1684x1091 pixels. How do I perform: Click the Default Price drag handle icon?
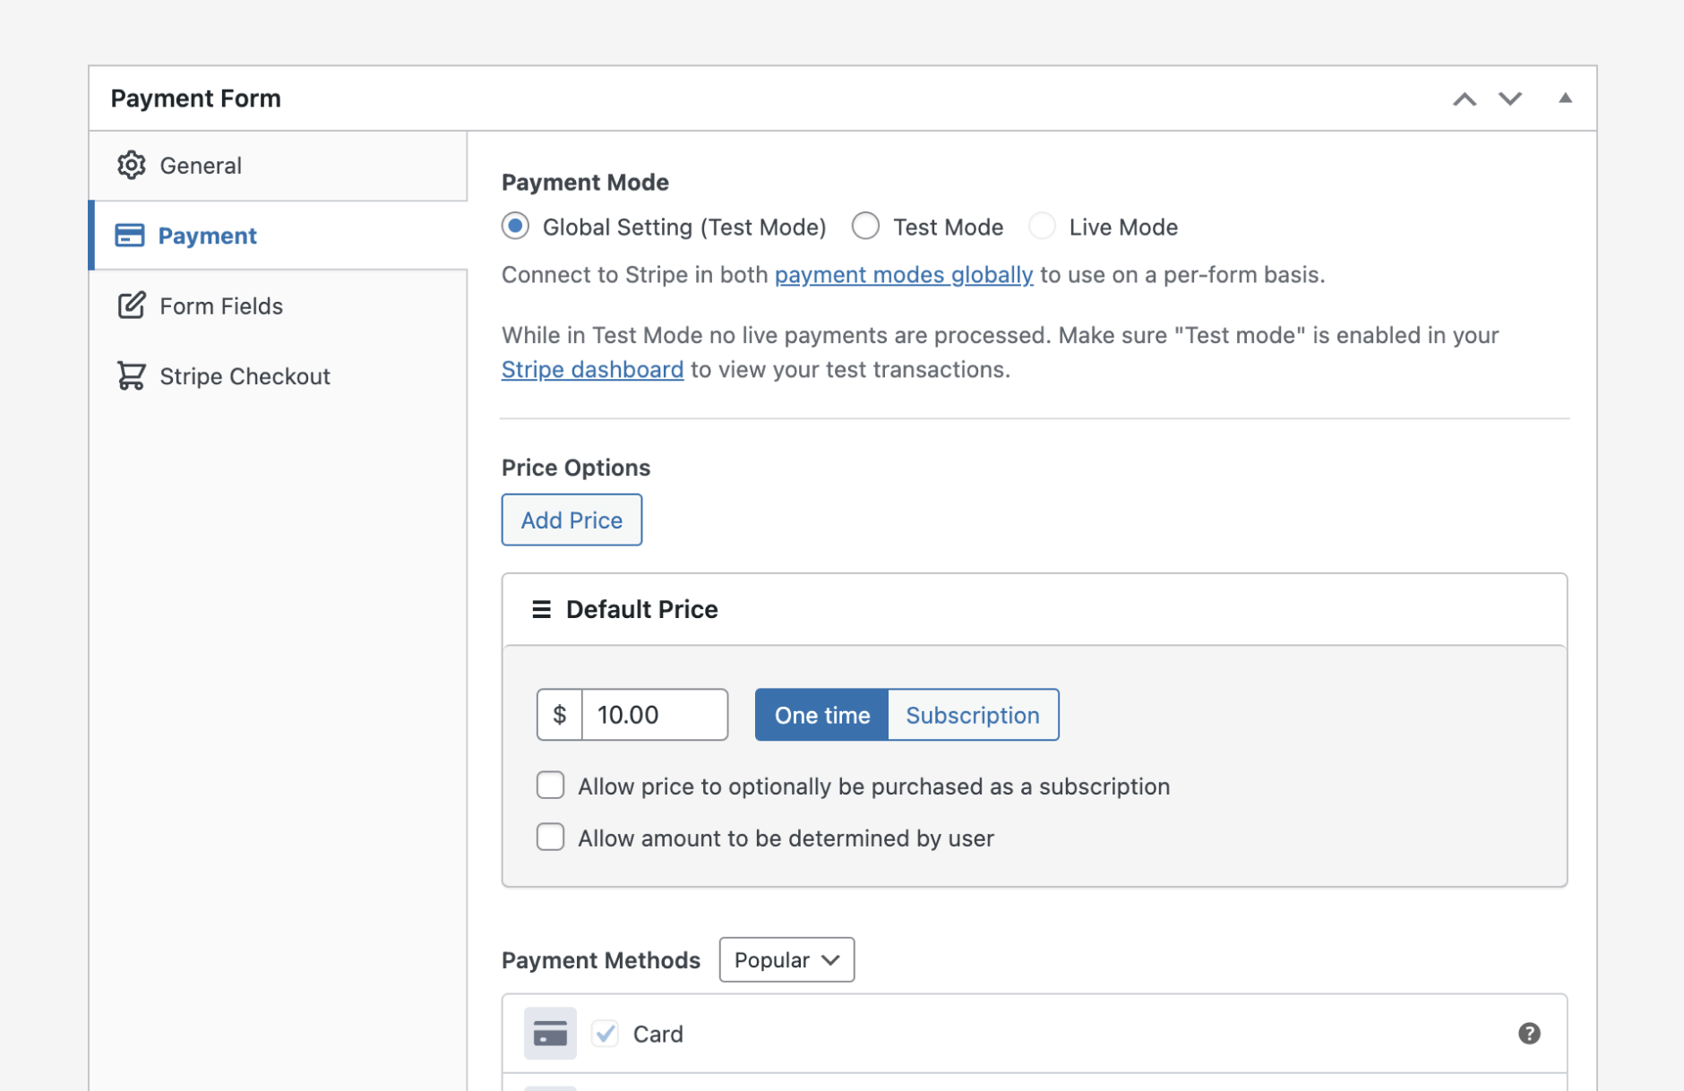pyautogui.click(x=541, y=609)
